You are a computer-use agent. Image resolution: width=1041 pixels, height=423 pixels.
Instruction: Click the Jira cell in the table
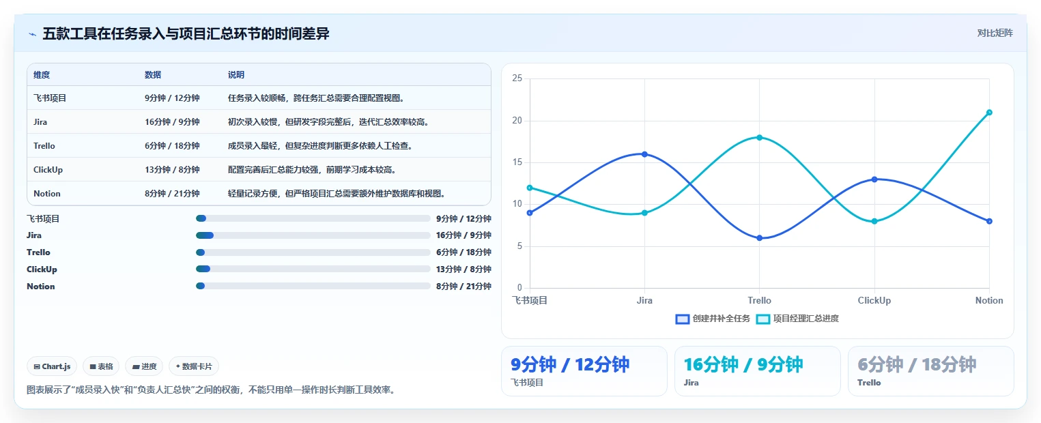pos(40,122)
